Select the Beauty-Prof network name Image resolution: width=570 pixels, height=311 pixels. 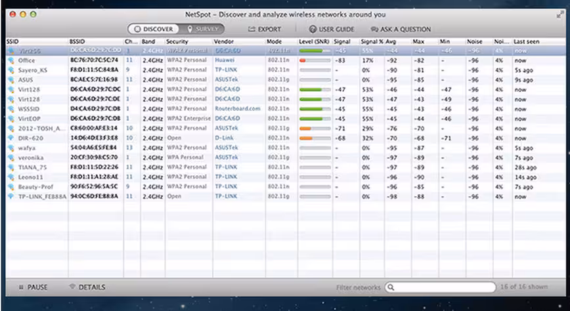coord(35,187)
